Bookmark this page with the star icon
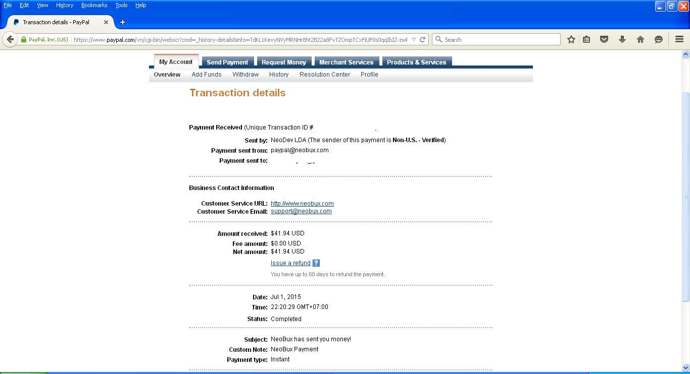The width and height of the screenshot is (690, 374). click(x=571, y=39)
